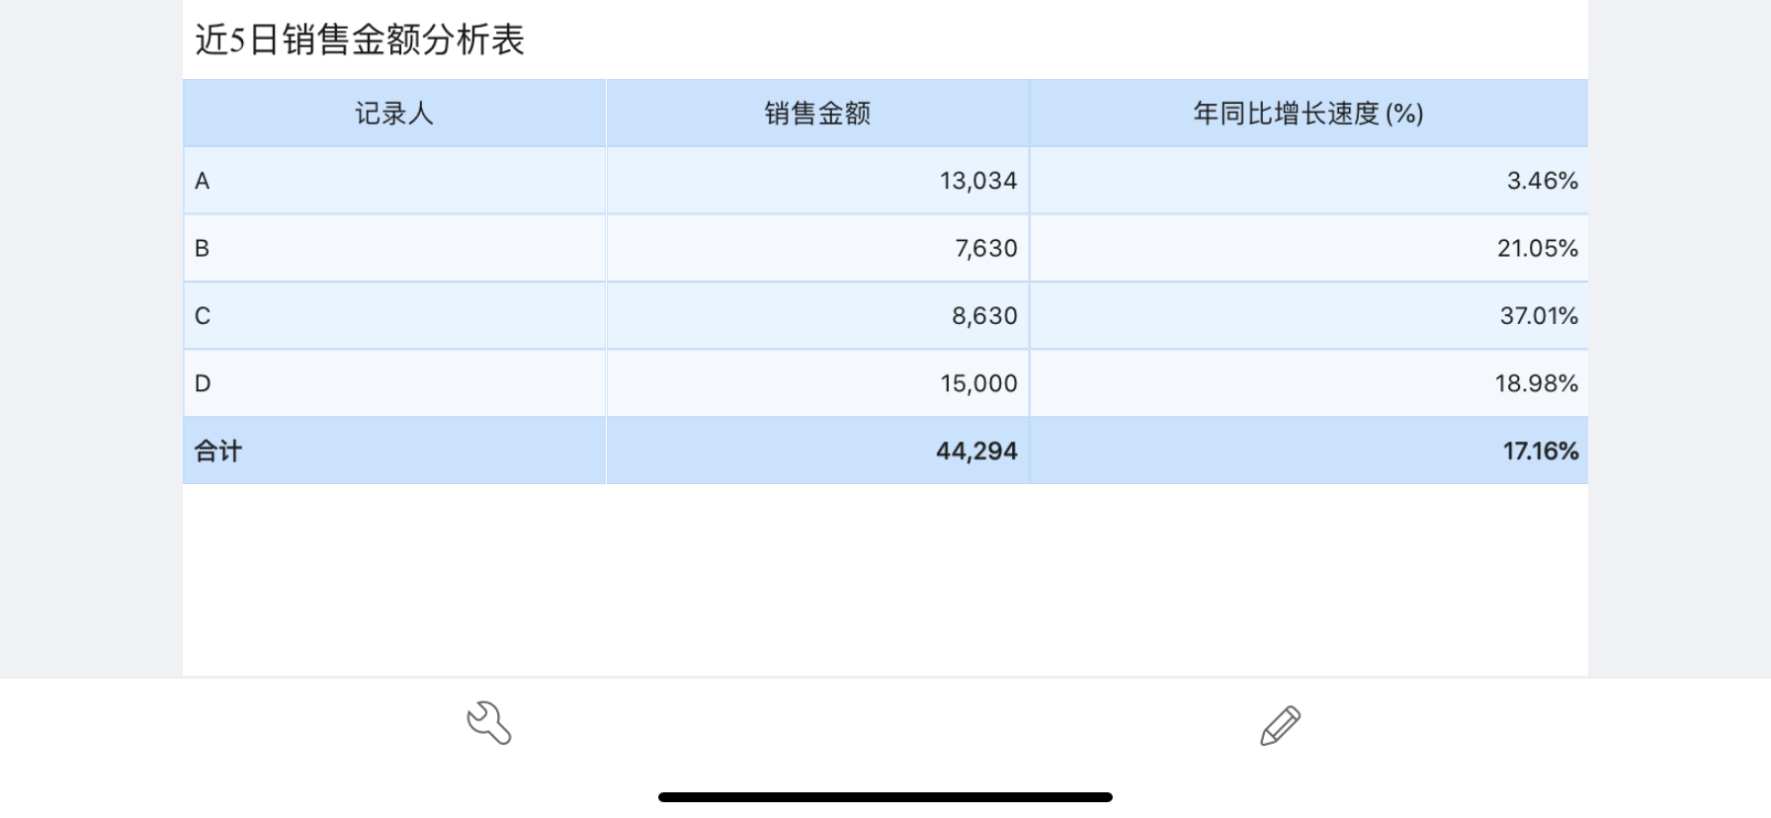
Task: Select the 销售金额 column header
Action: click(x=817, y=114)
